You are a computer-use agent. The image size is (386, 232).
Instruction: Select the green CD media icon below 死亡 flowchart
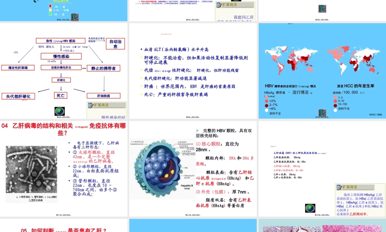pos(59,112)
